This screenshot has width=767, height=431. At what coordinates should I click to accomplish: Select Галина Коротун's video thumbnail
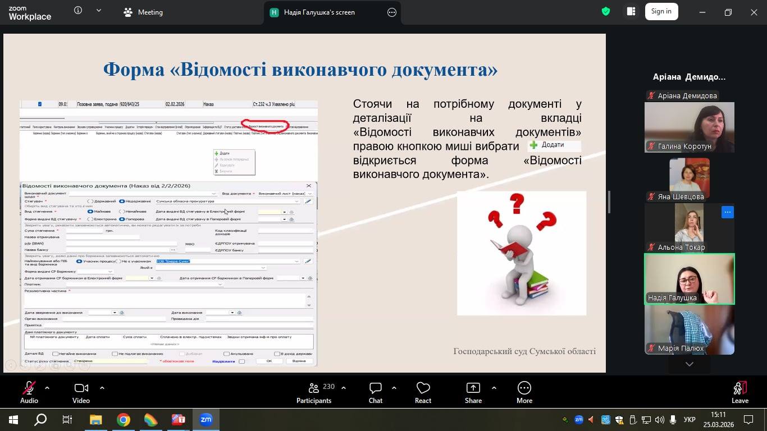[x=689, y=127]
